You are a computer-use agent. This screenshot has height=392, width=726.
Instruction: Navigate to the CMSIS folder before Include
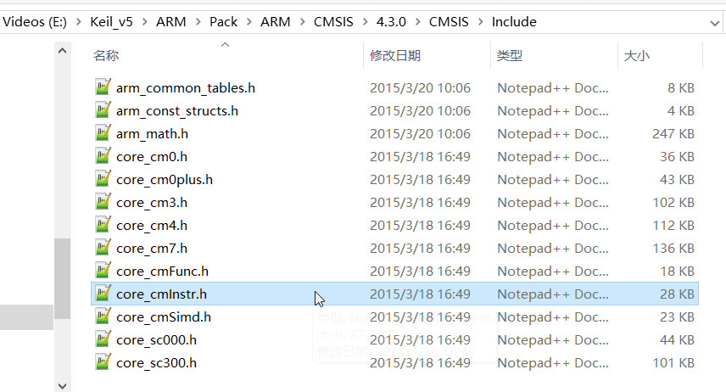pyautogui.click(x=449, y=22)
